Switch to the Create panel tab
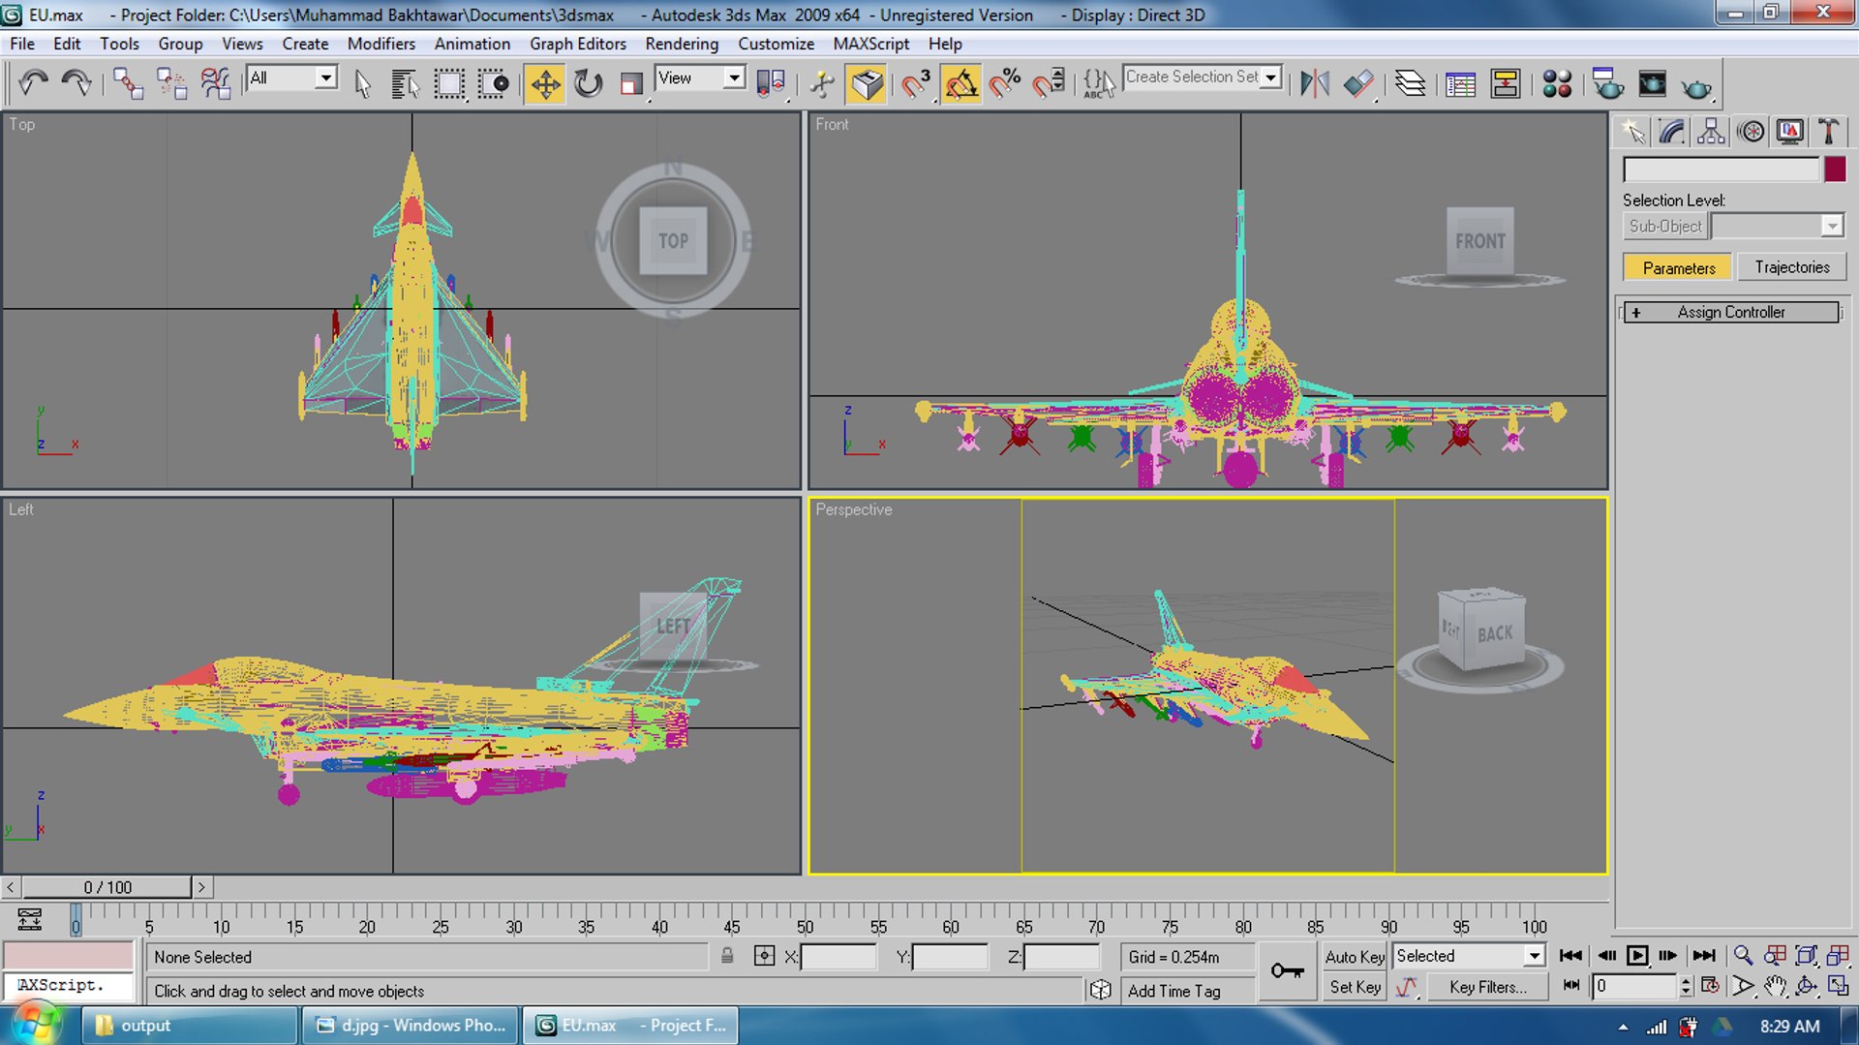The image size is (1859, 1045). (x=1632, y=132)
